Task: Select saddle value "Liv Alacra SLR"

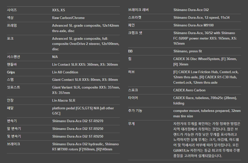Action: [64, 101]
